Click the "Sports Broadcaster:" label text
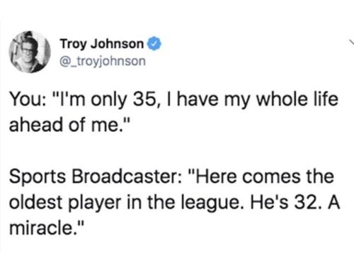The width and height of the screenshot is (354, 256). [96, 177]
